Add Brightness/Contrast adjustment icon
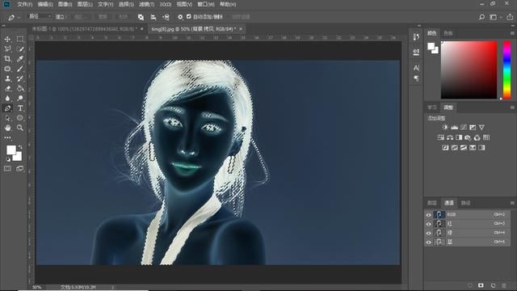 (x=445, y=128)
